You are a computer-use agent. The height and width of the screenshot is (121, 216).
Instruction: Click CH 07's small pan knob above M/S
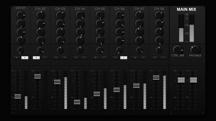click(x=139, y=50)
